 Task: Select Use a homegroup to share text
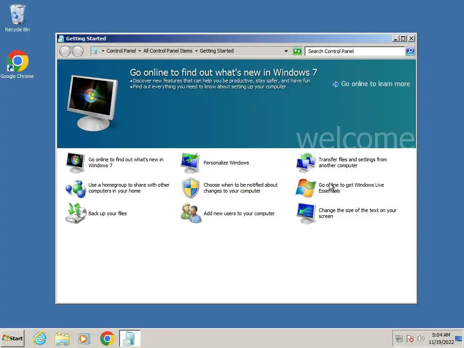(129, 188)
